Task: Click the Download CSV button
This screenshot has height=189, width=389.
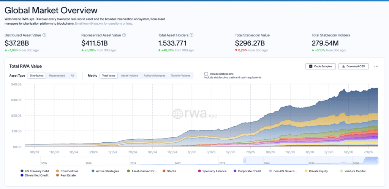Action: tap(354, 66)
